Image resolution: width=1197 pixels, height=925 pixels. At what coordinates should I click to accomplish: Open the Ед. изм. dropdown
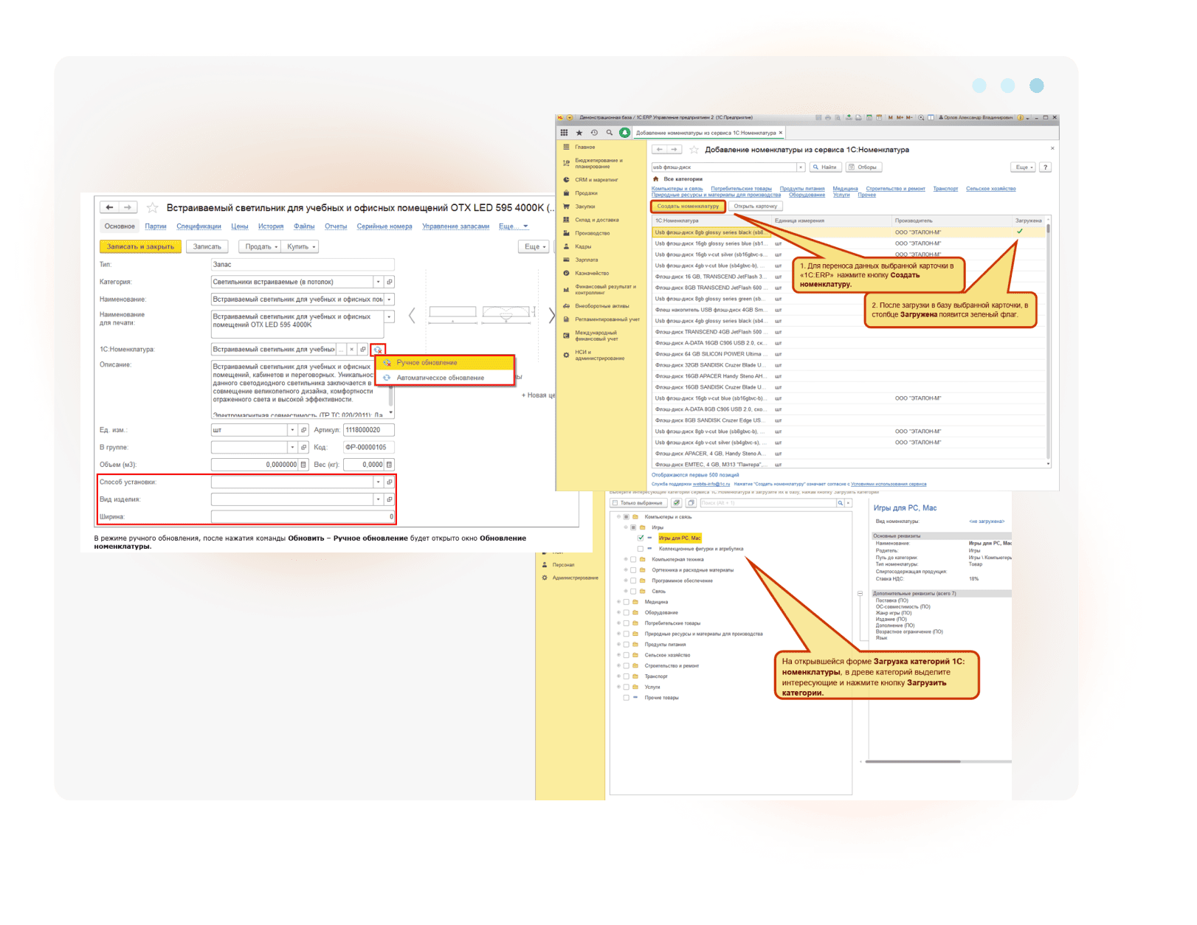click(292, 430)
